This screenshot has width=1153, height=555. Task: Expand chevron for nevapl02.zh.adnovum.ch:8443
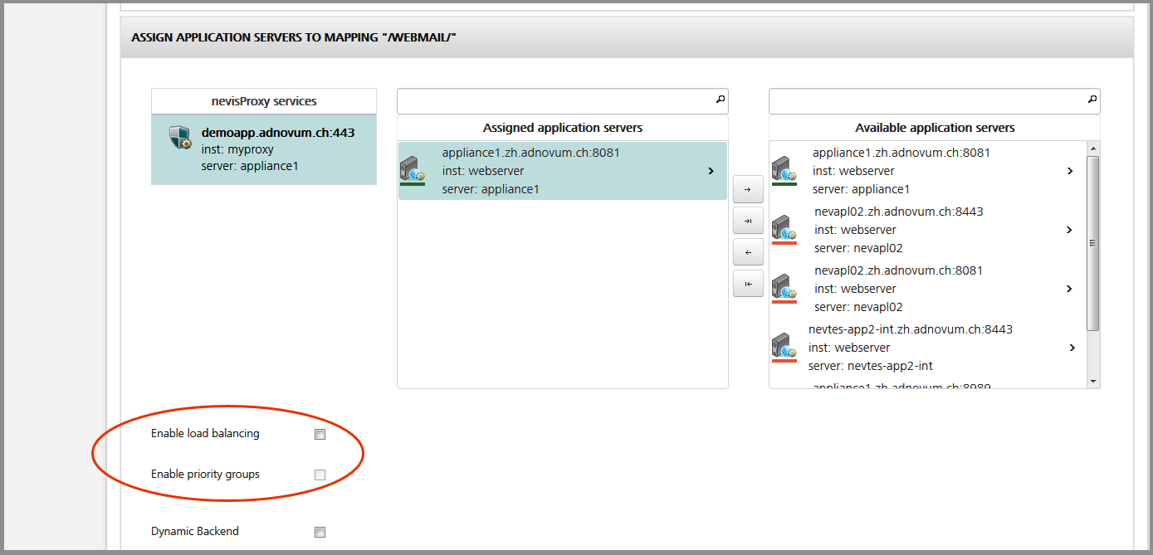pos(1069,230)
